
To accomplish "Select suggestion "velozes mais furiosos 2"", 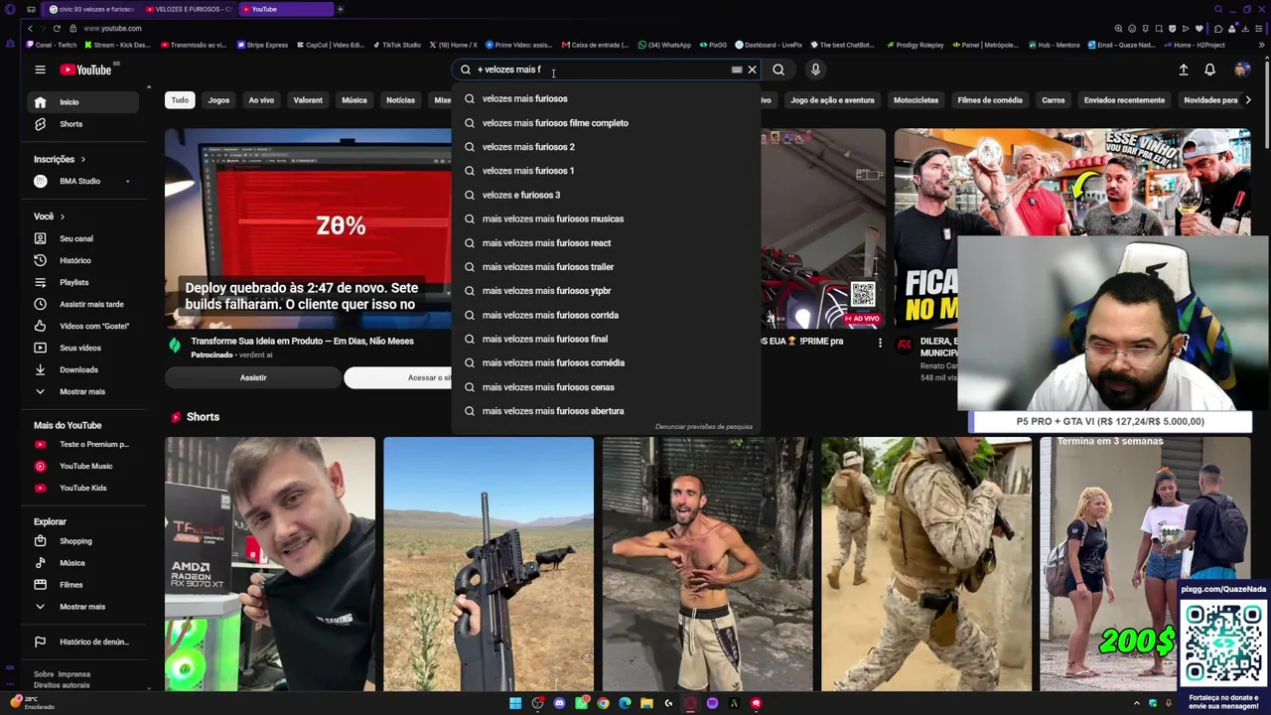I will pyautogui.click(x=606, y=147).
